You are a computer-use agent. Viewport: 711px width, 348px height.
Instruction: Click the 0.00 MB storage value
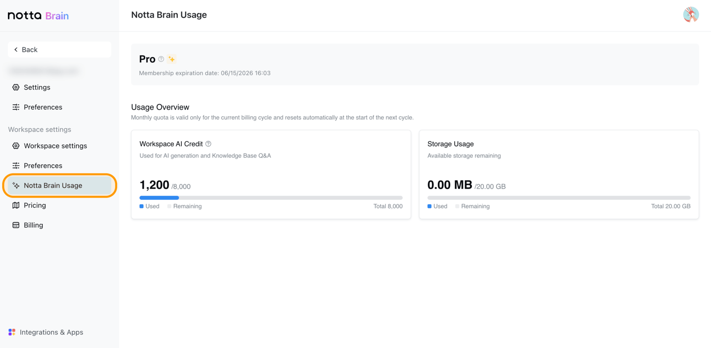click(x=450, y=185)
